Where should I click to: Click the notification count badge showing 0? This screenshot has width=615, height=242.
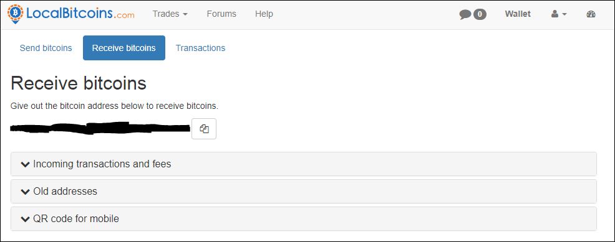click(480, 14)
